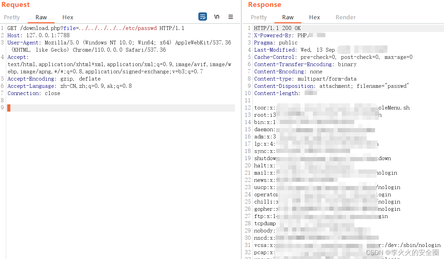Viewport: 444px width, 259px height.
Task: Click the Content-Encoding: none header
Action: point(288,72)
